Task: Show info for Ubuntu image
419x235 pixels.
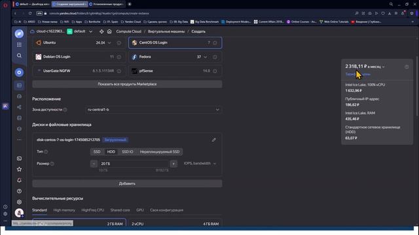Action: (118, 42)
